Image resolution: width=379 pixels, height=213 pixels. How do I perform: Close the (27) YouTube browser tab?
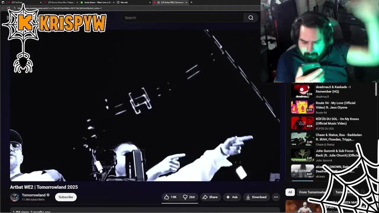point(41,2)
